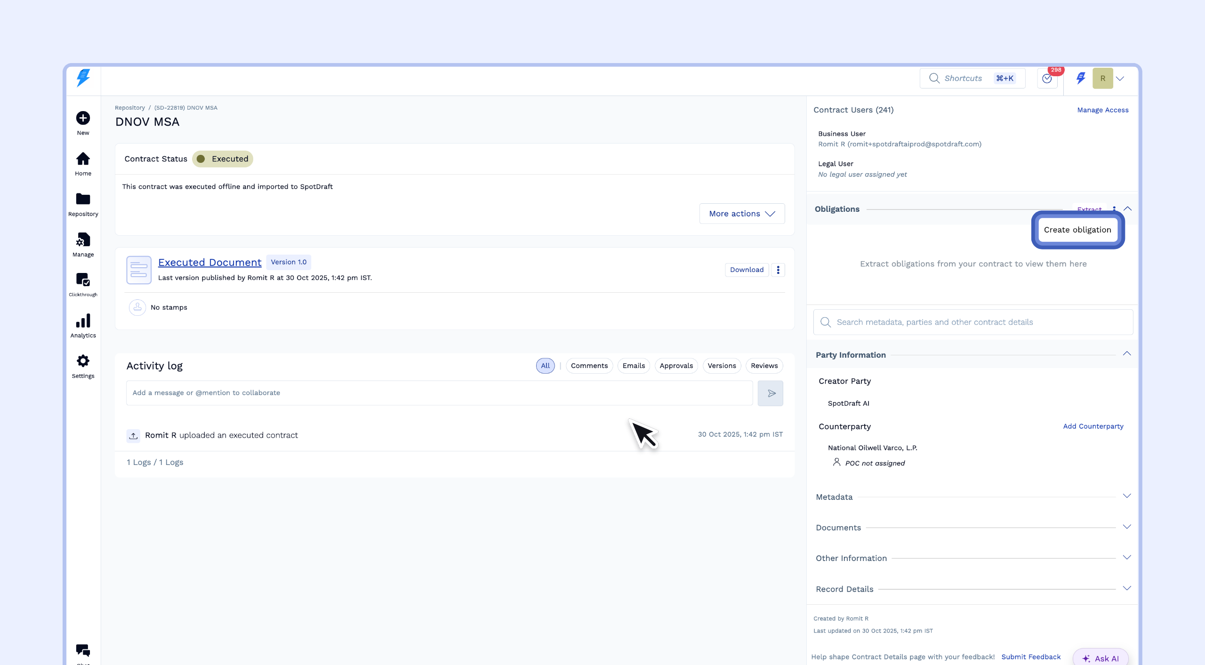This screenshot has height=665, width=1205.
Task: Click the New contract plus icon
Action: 83,118
